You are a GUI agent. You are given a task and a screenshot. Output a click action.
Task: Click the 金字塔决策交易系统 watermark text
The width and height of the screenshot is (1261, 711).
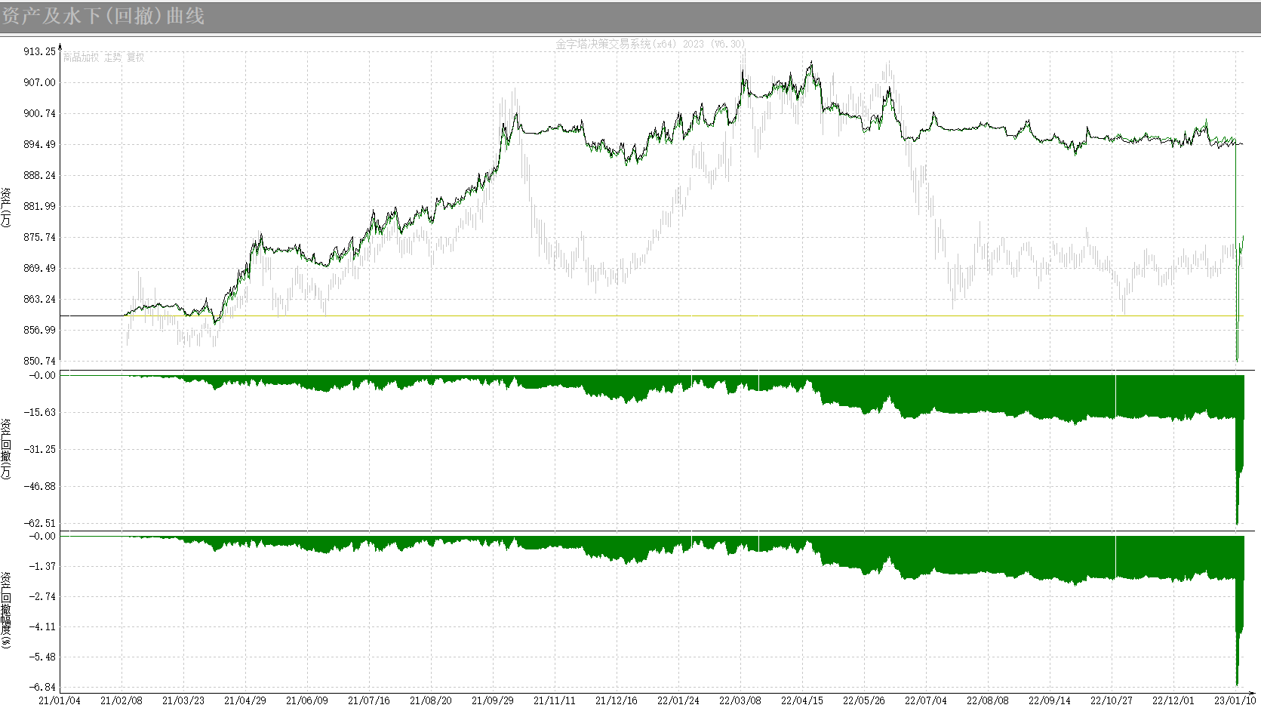[x=649, y=44]
